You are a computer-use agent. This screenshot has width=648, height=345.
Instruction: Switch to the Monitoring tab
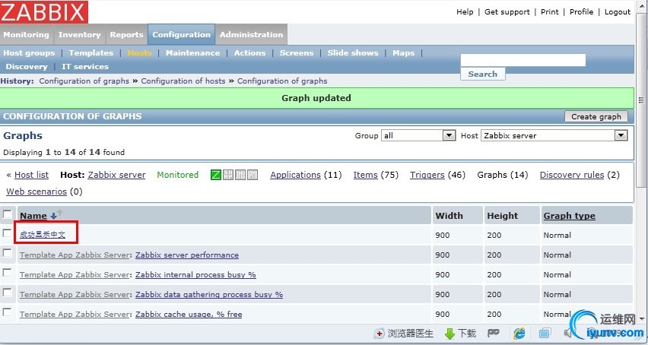pyautogui.click(x=27, y=35)
